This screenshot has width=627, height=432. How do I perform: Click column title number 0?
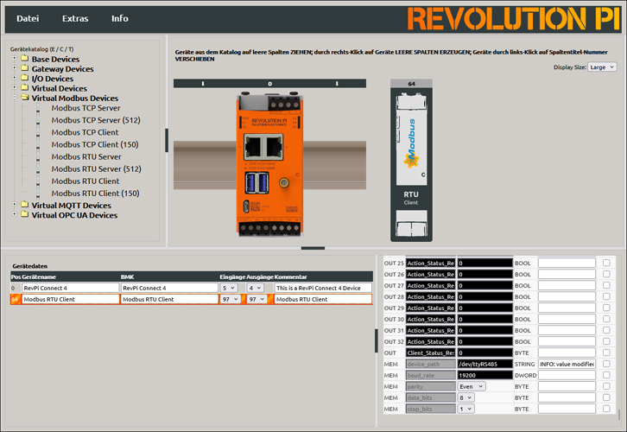(270, 84)
